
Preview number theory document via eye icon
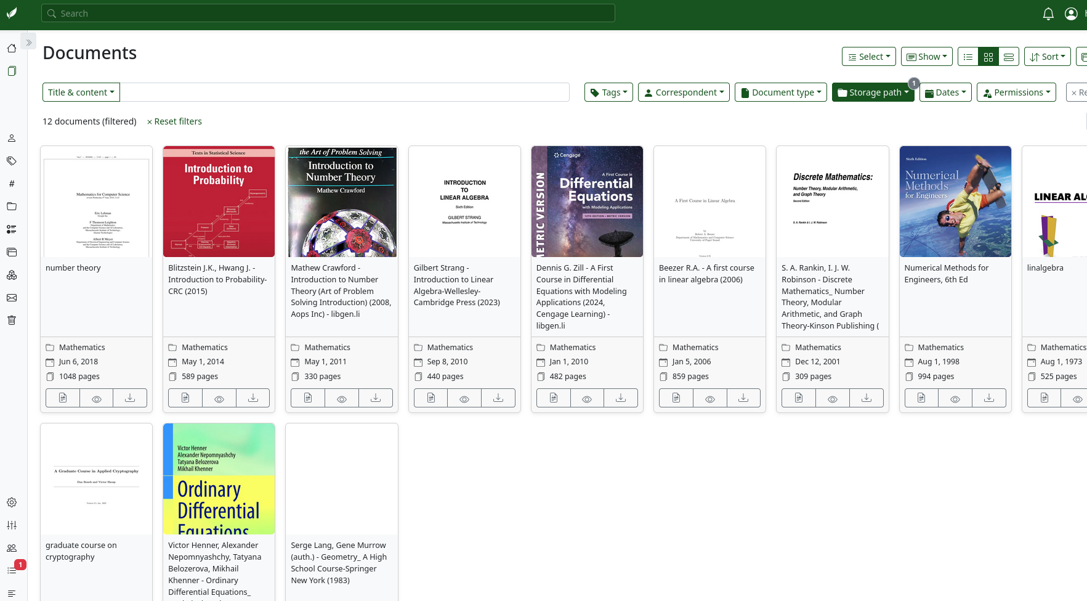coord(97,398)
